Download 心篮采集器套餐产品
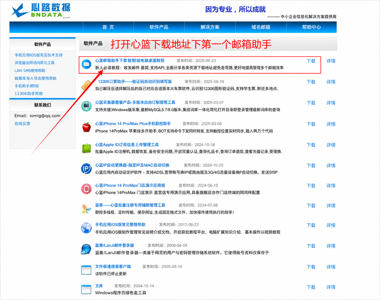 [x=311, y=103]
